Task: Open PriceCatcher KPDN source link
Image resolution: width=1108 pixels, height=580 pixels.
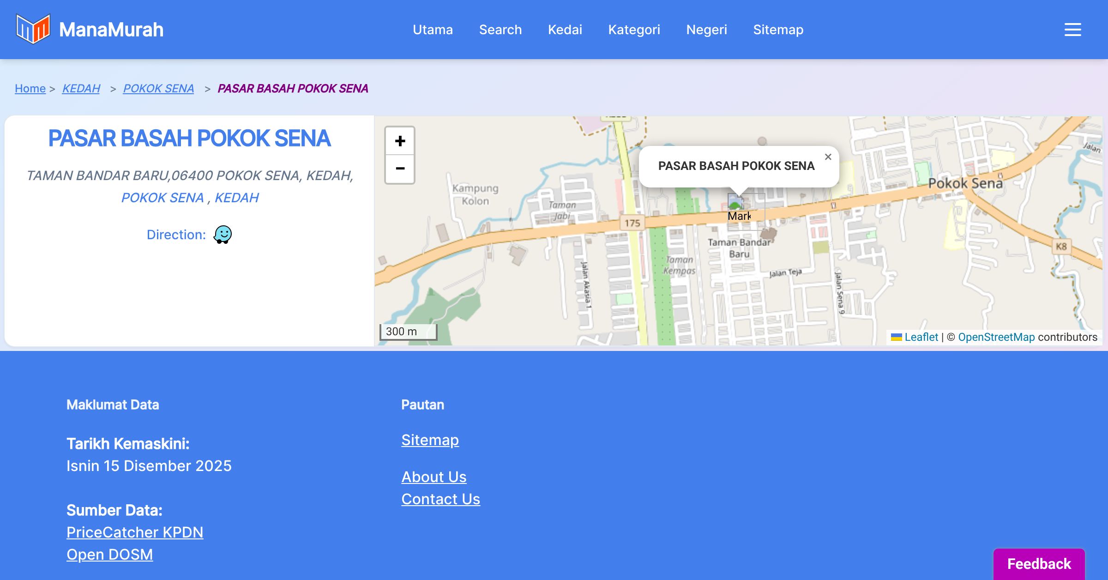Action: click(x=134, y=532)
